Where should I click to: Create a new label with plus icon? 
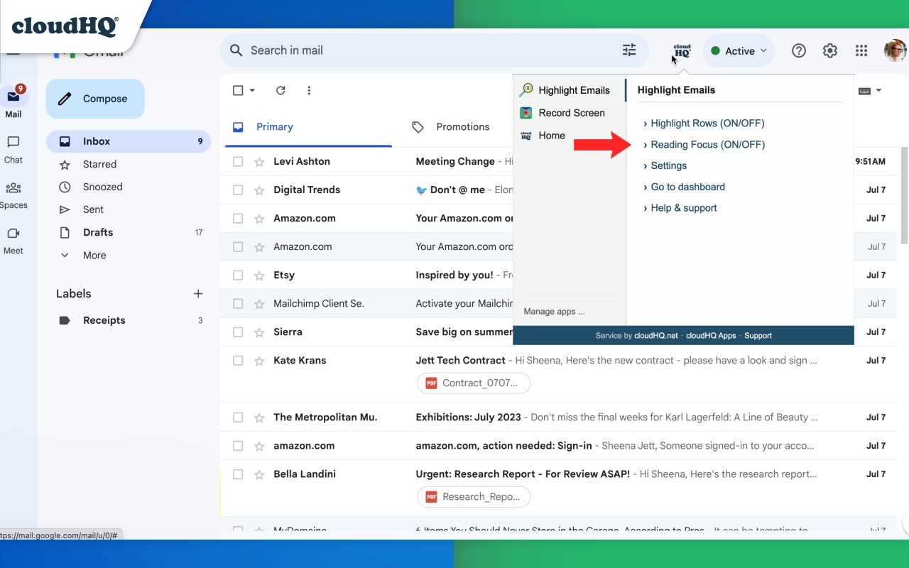pos(198,293)
